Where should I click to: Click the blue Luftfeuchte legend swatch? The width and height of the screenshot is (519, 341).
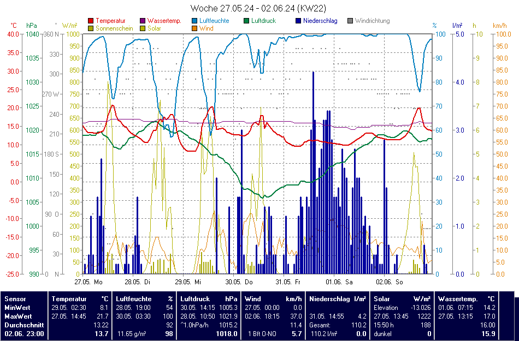coord(196,21)
